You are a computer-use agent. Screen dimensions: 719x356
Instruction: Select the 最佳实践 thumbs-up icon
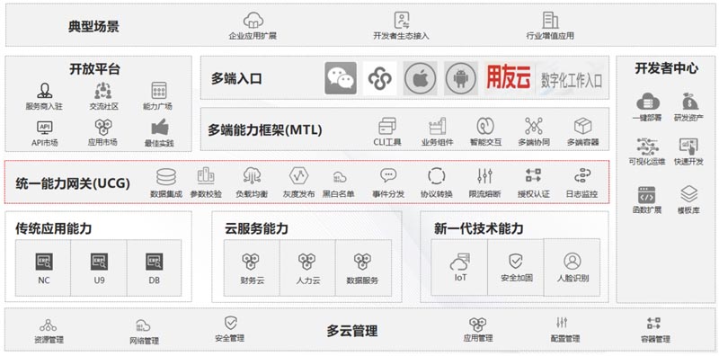click(x=160, y=127)
